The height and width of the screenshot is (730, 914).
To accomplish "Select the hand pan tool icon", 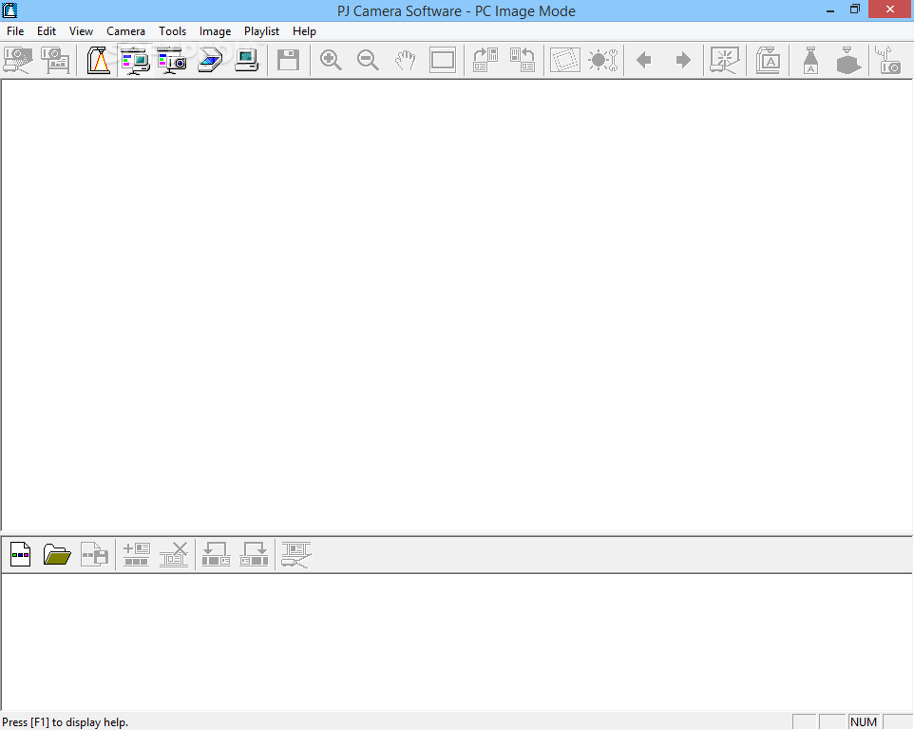I will pos(405,60).
